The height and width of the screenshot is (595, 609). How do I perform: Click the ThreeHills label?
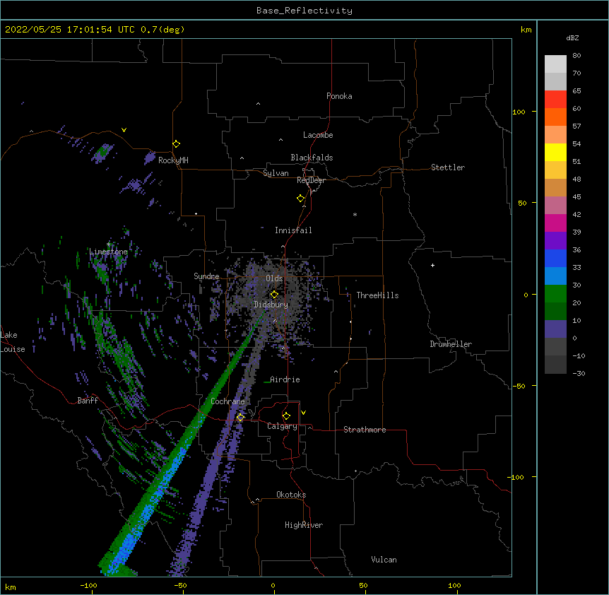tap(377, 295)
